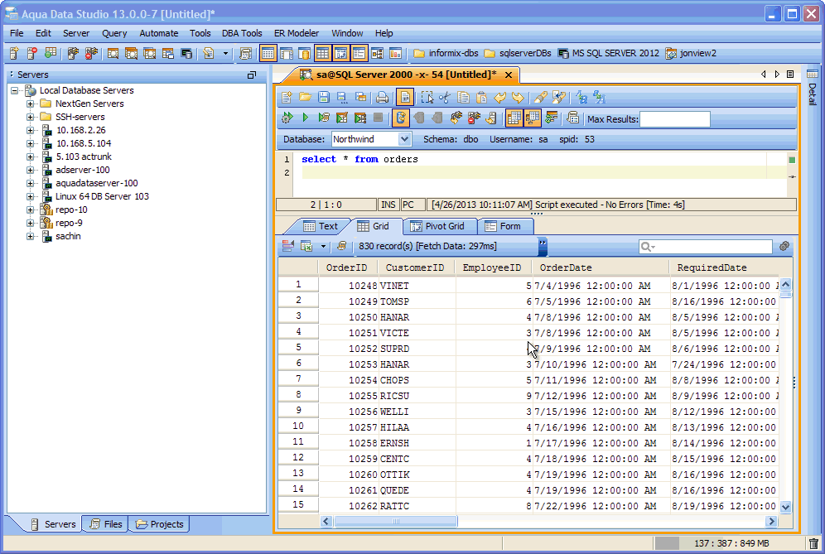Switch to the Text results tab
Viewport: 825px width, 554px height.
tap(321, 226)
